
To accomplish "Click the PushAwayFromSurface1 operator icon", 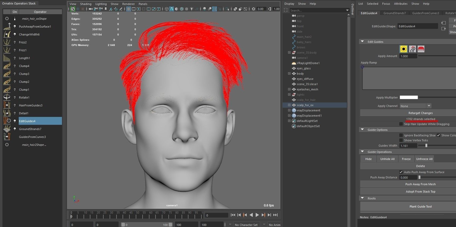I will click(x=7, y=26).
